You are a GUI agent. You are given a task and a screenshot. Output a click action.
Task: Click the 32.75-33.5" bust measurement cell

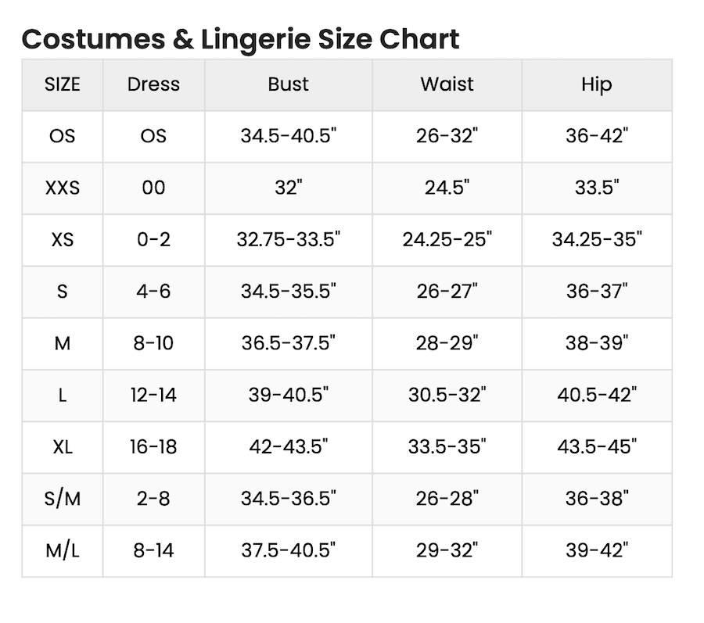[x=288, y=239]
